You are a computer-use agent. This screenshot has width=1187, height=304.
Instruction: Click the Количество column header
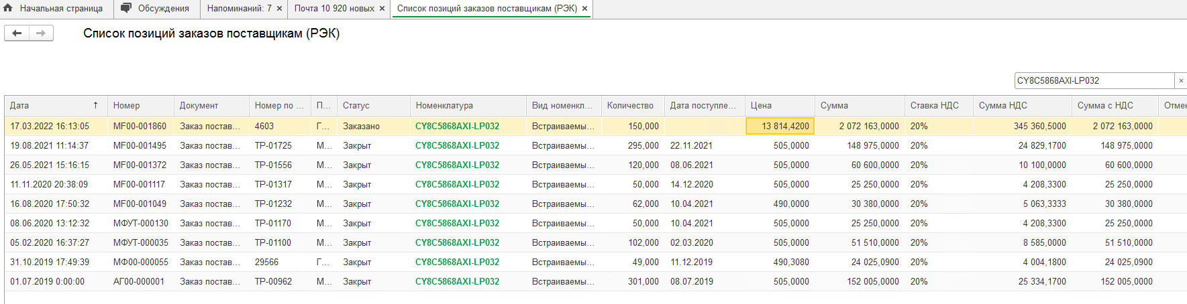(630, 106)
